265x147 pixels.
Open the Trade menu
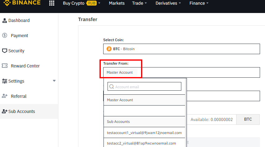coord(138,3)
